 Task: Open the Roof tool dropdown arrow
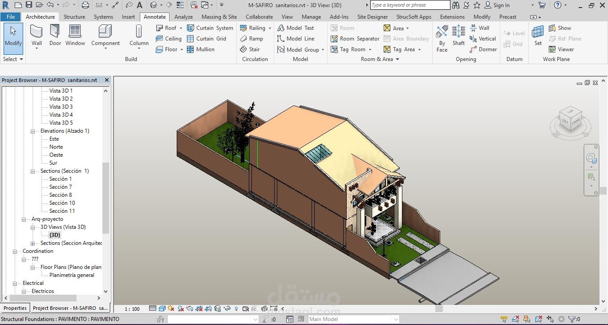[181, 28]
